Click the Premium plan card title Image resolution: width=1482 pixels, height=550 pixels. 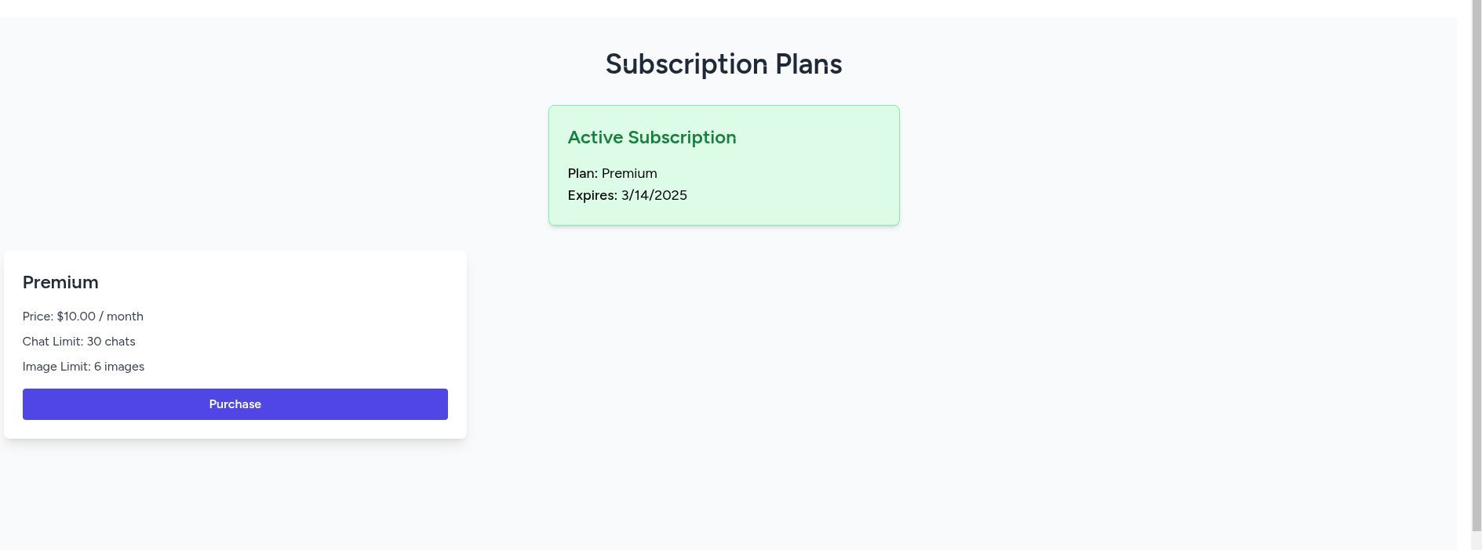click(60, 282)
